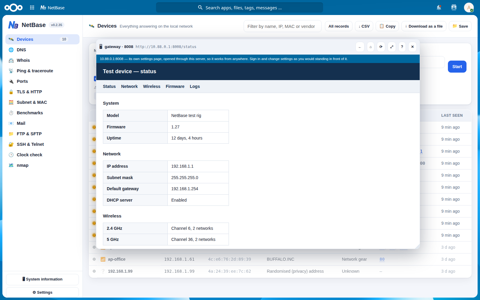Viewport: 480px width, 300px height.
Task: Select Devices in the sidebar
Action: (42, 39)
